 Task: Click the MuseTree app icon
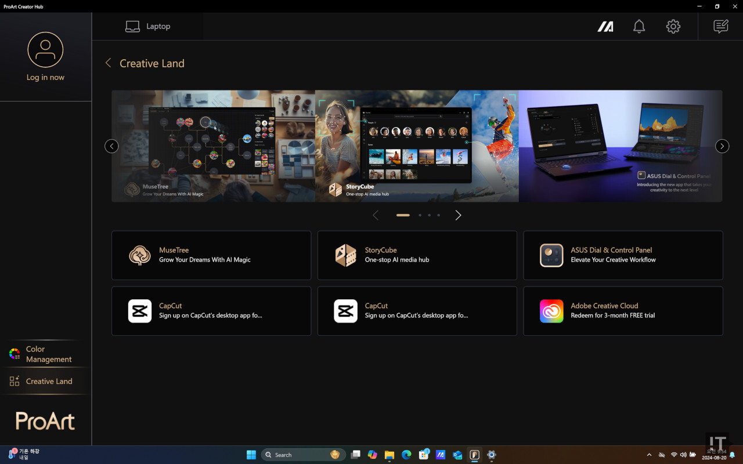click(140, 255)
